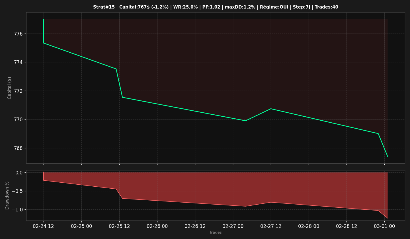Click the "Drawdown %" y-axis label
Screen dimensions: 410x239
7,195
